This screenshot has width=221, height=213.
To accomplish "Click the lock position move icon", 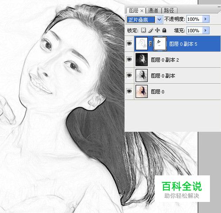I will coord(157,31).
